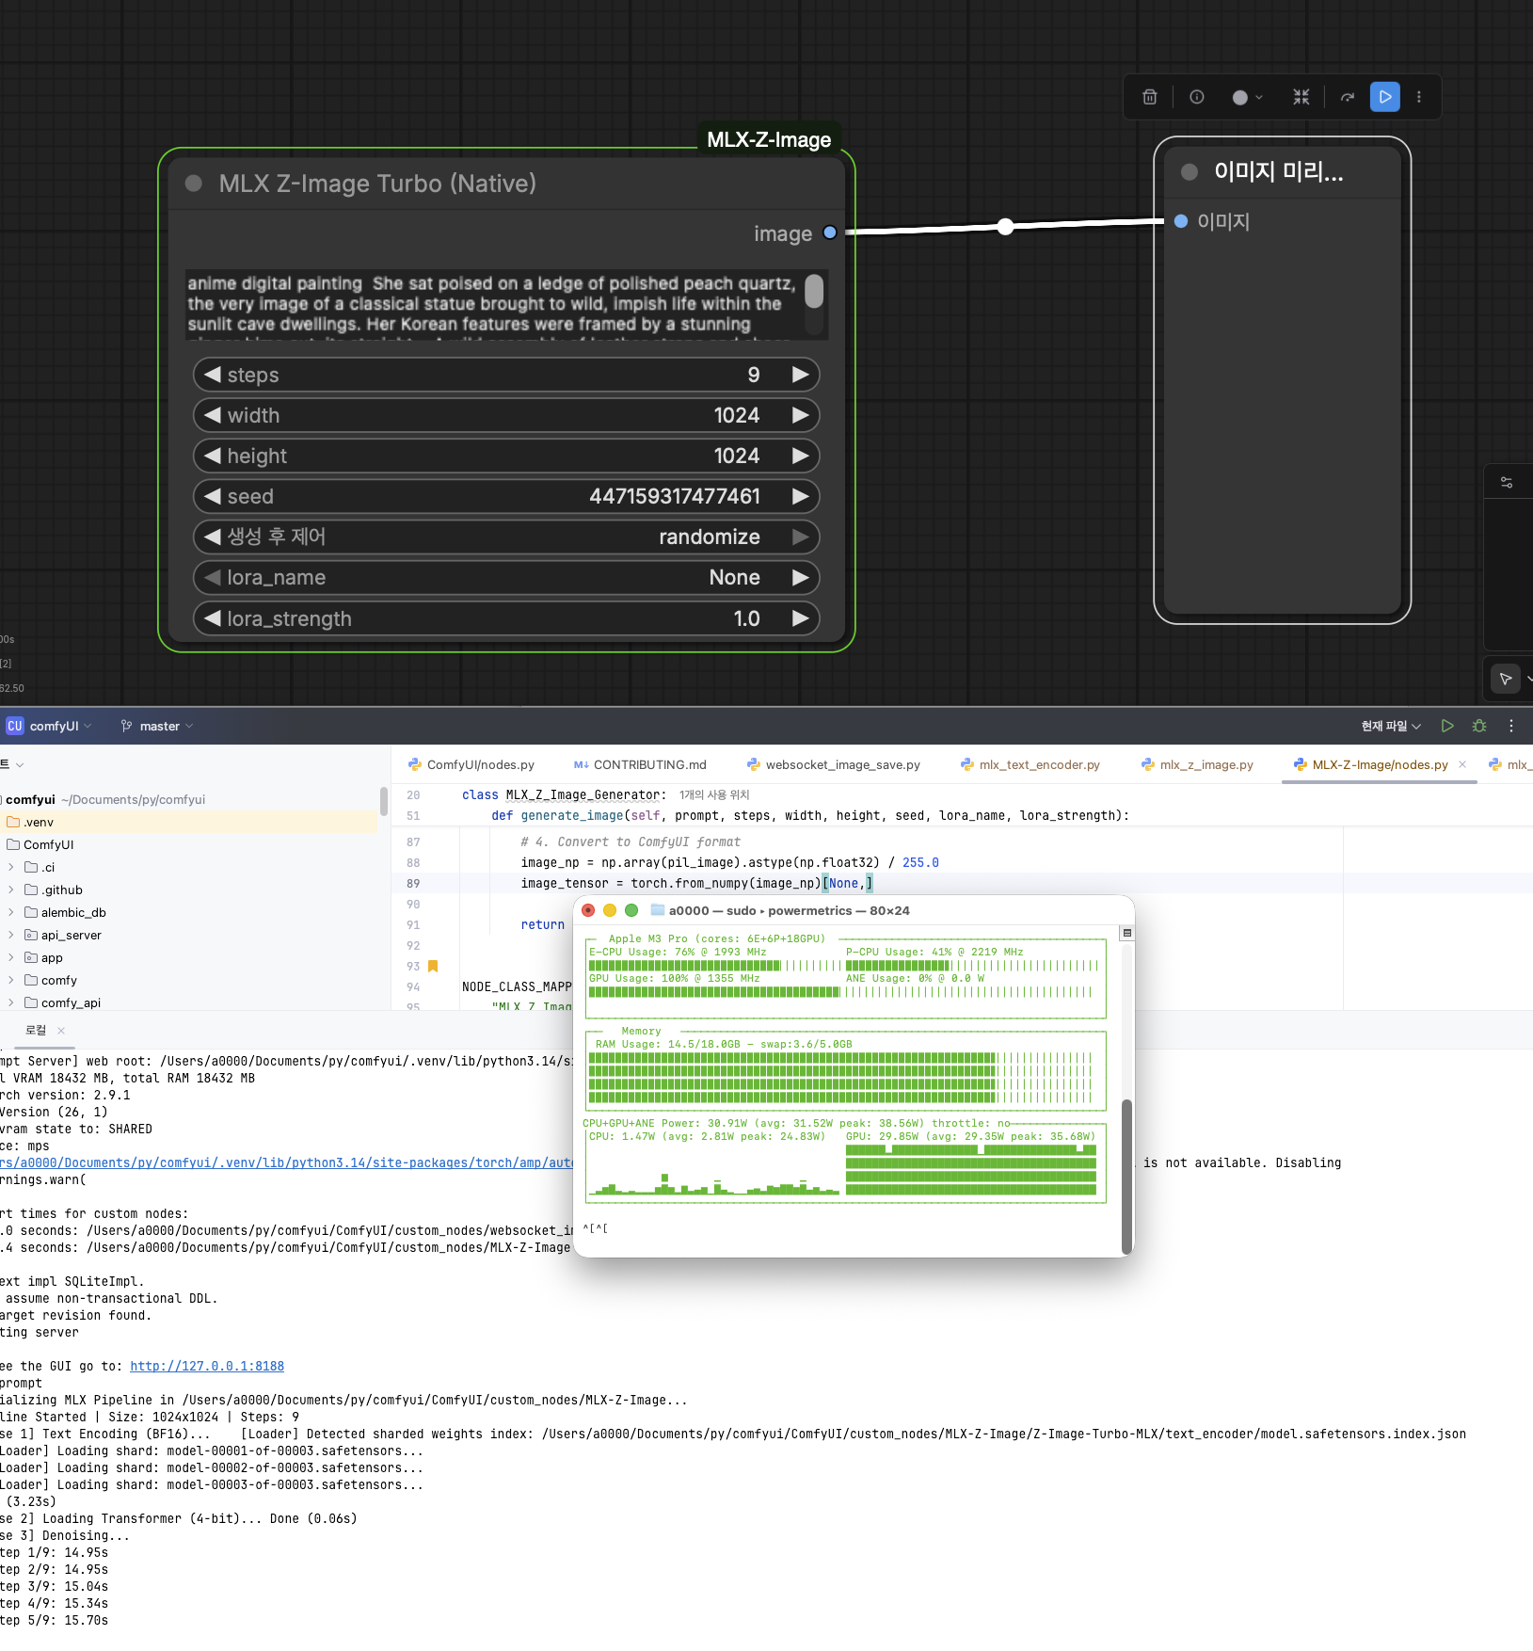This screenshot has height=1651, width=1533.
Task: Click the lora_strength slider field
Action: 506,618
